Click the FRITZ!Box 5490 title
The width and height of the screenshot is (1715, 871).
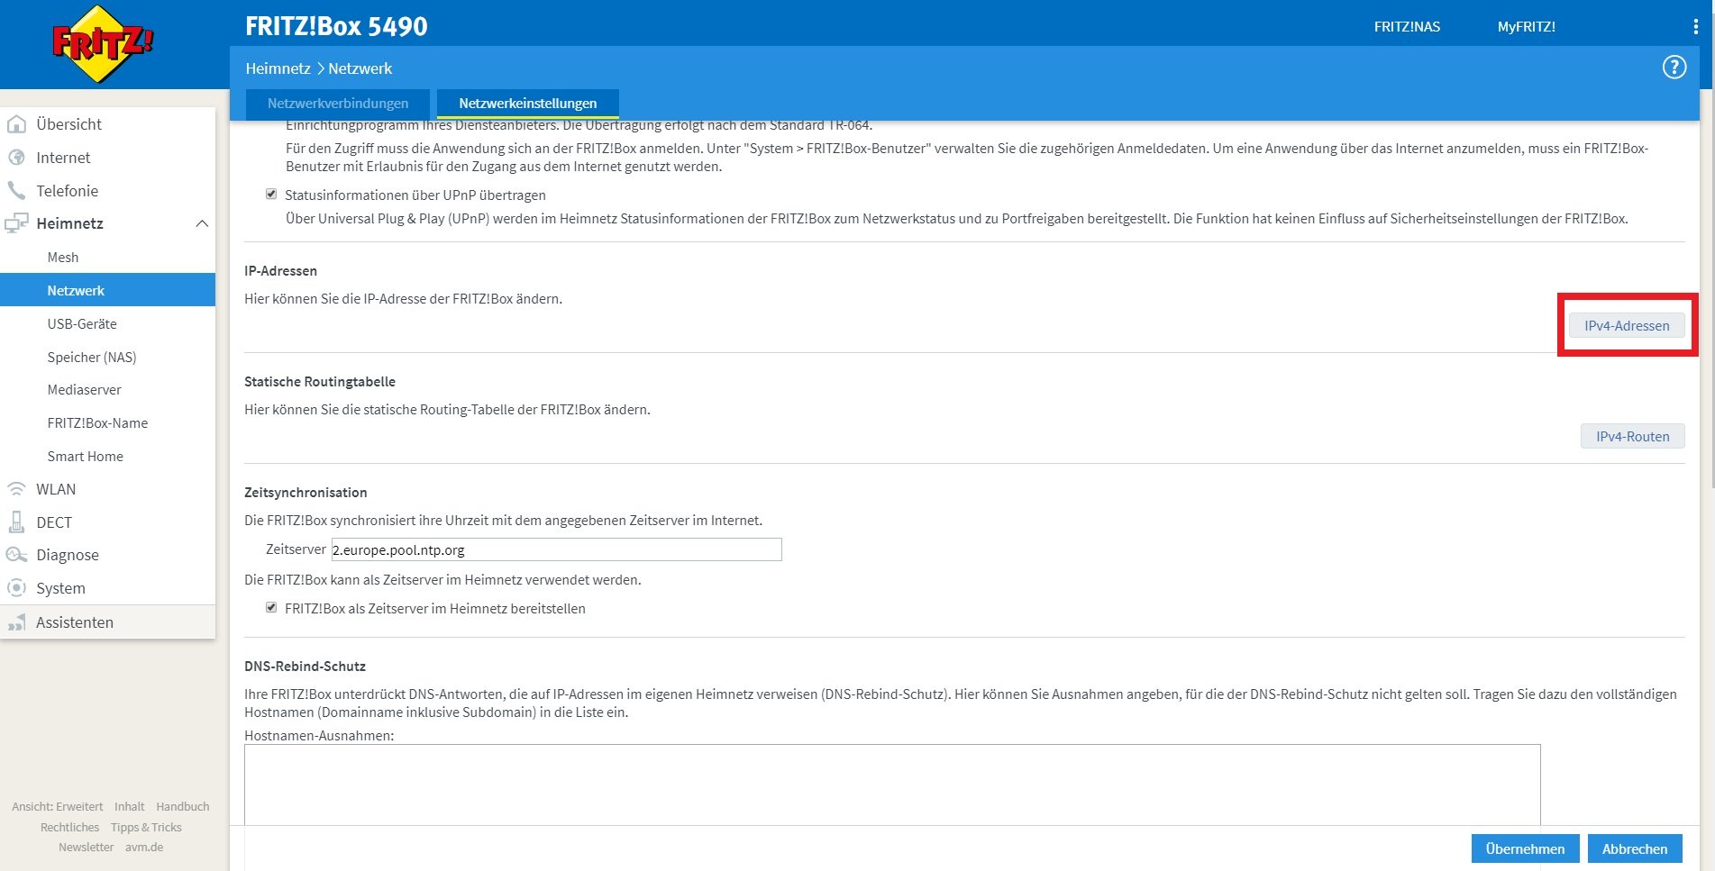click(x=336, y=26)
